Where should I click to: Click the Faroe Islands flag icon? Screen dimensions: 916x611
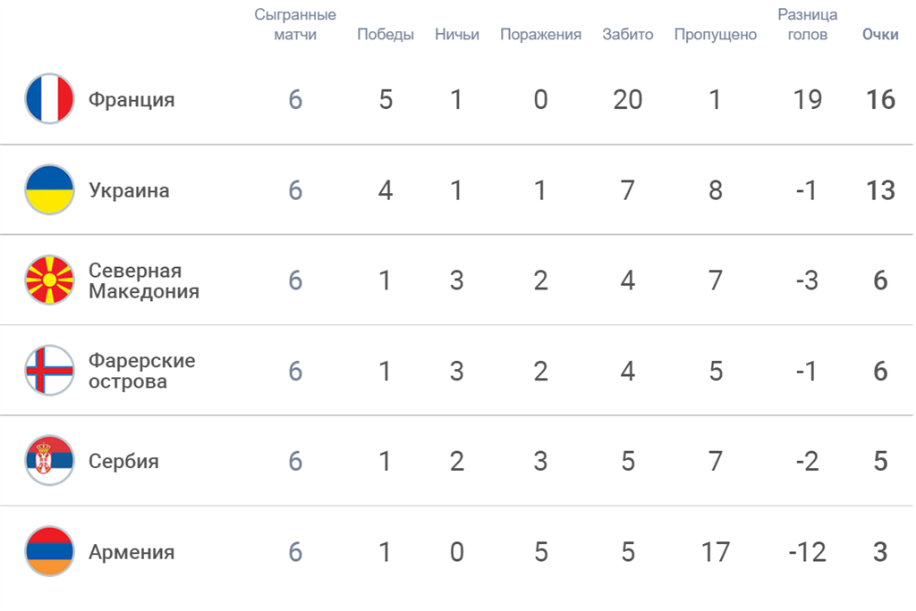point(49,371)
